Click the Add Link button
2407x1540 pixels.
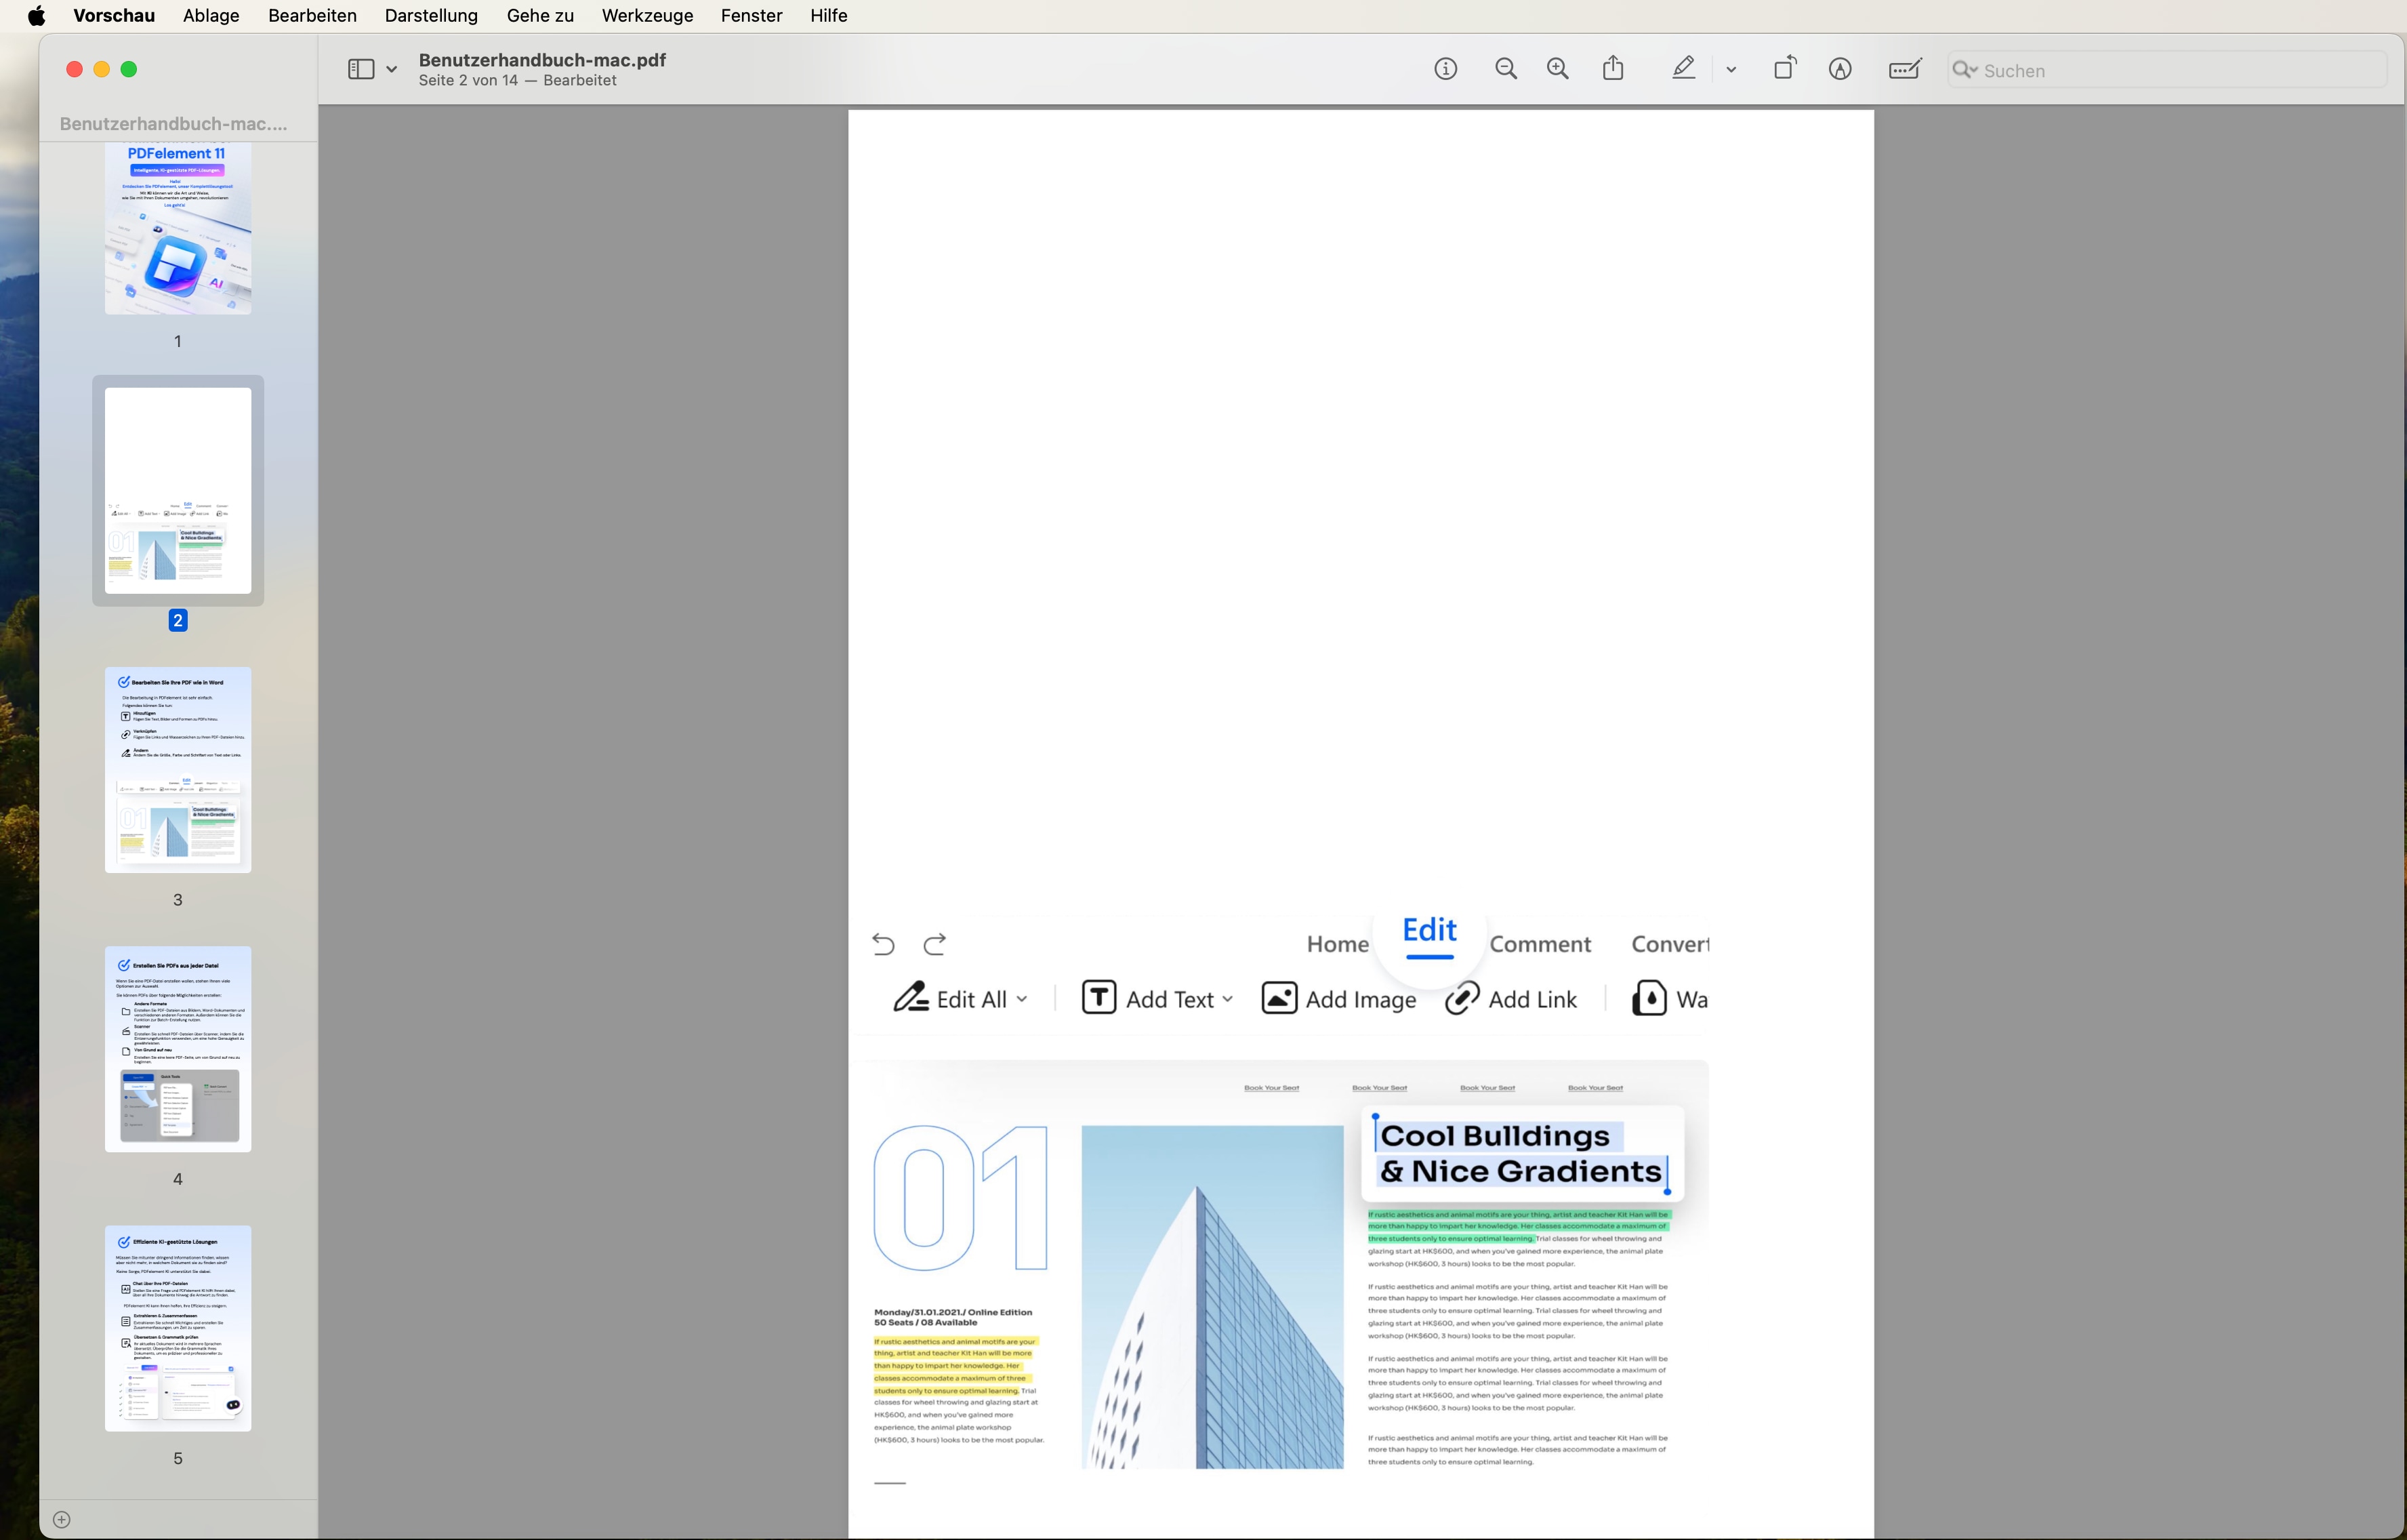coord(1511,999)
